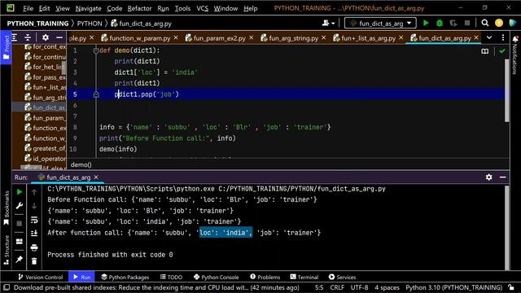Close the fun_dict_as_arg Run tab
The width and height of the screenshot is (521, 293).
[96, 177]
